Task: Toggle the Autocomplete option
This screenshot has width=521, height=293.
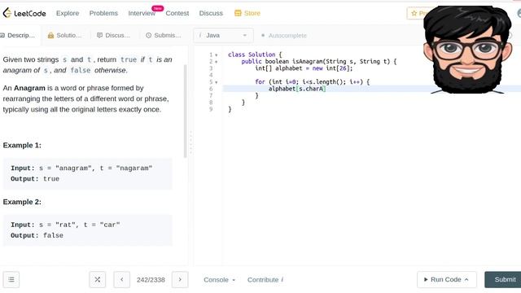Action: [x=284, y=35]
